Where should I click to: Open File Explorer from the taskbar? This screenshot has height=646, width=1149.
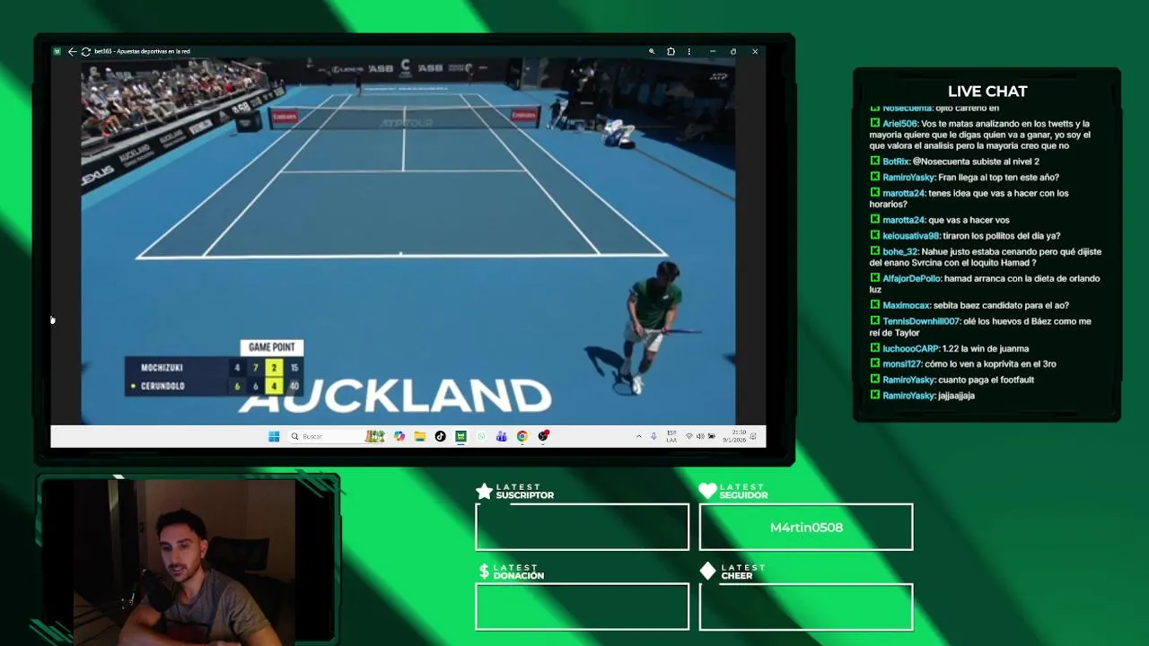point(419,436)
